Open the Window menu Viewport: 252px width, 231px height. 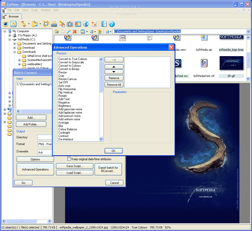tap(46, 10)
